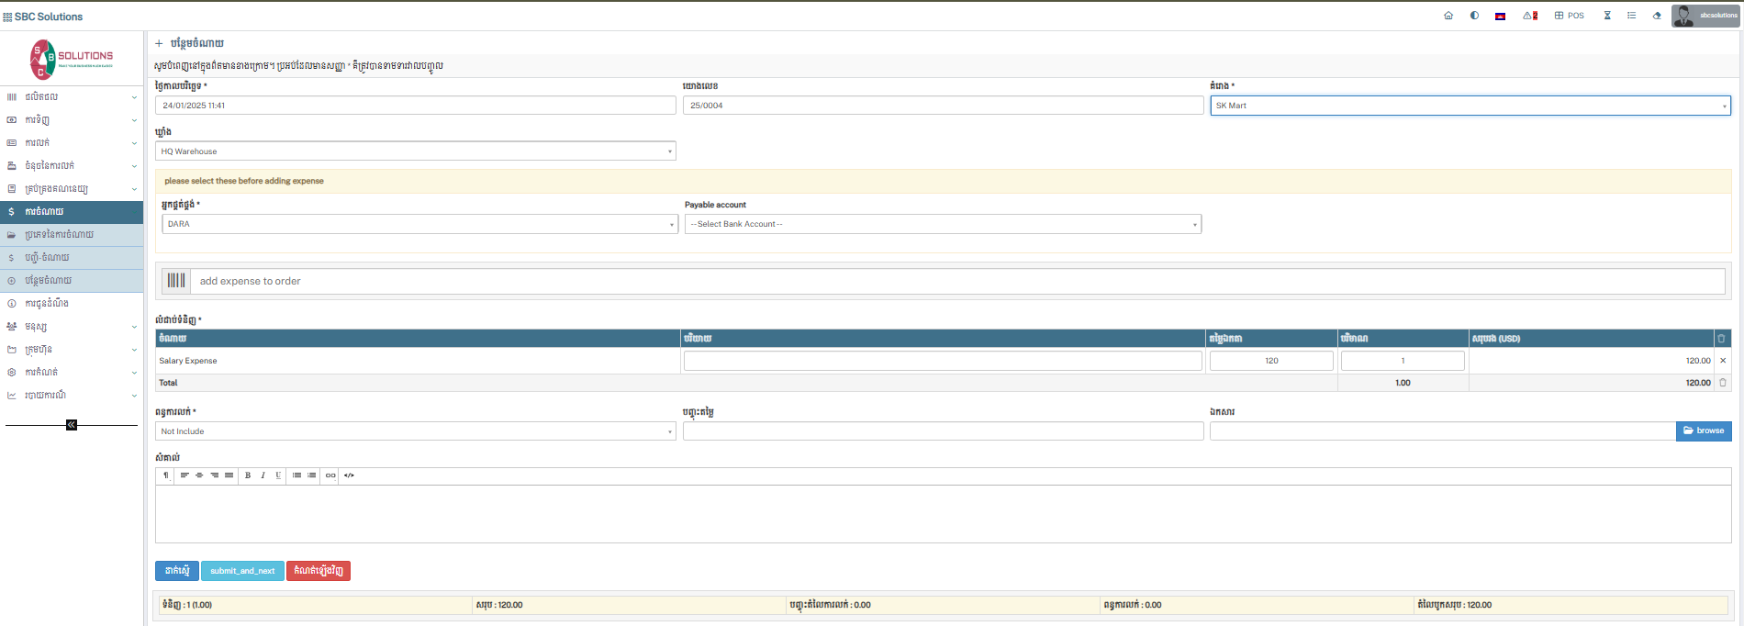
Task: Open the HQ Warehouse dropdown
Action: [x=416, y=151]
